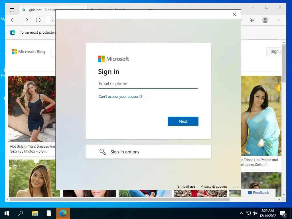
Task: Click 'To be most productive' info bar text
Action: (38, 33)
